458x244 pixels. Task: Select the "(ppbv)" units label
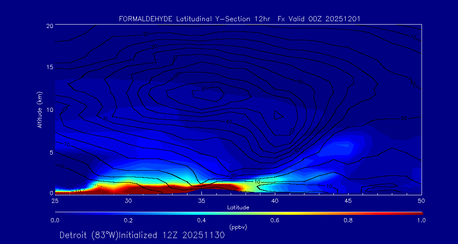tap(238, 227)
